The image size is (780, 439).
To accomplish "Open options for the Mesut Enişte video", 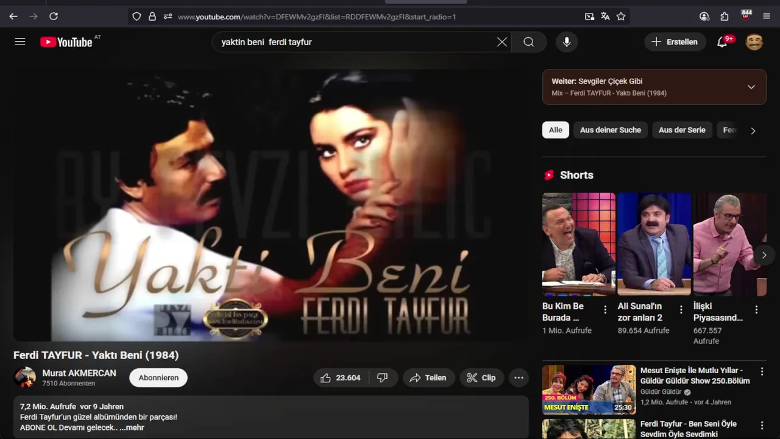I will (762, 371).
